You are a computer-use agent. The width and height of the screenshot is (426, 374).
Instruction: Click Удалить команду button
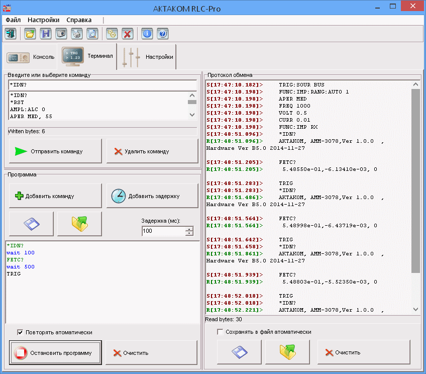coord(152,151)
